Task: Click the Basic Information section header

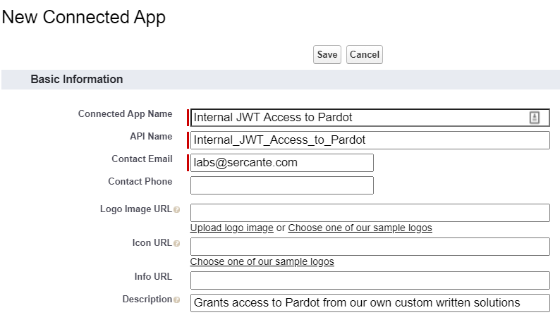Action: [77, 79]
